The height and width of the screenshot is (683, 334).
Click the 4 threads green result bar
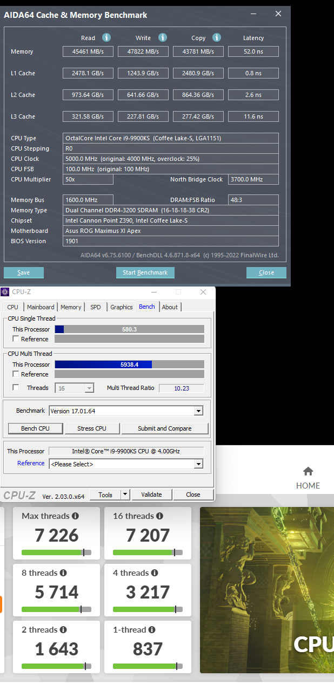click(x=148, y=609)
